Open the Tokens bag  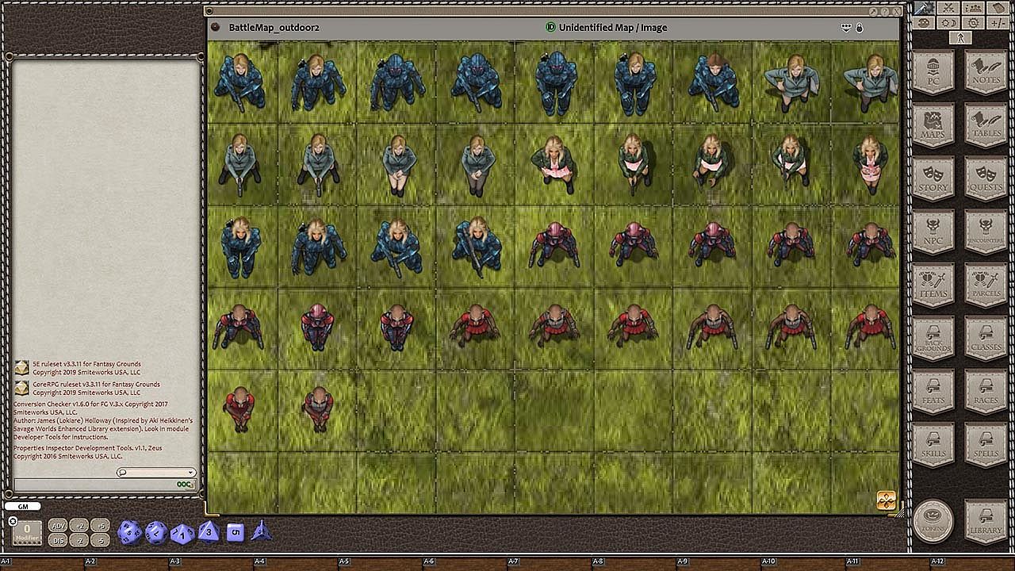pos(933,520)
